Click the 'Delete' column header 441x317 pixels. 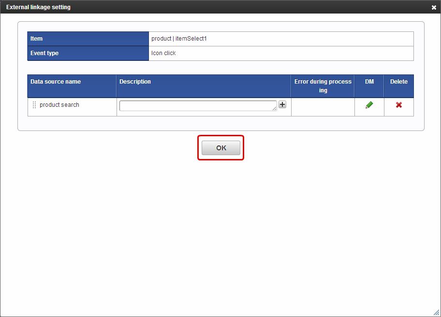point(399,86)
